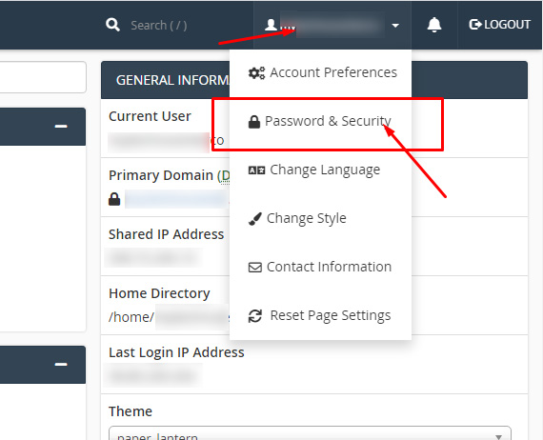Click the Password & Security lock icon
Viewport: 543px width, 440px height.
[254, 122]
